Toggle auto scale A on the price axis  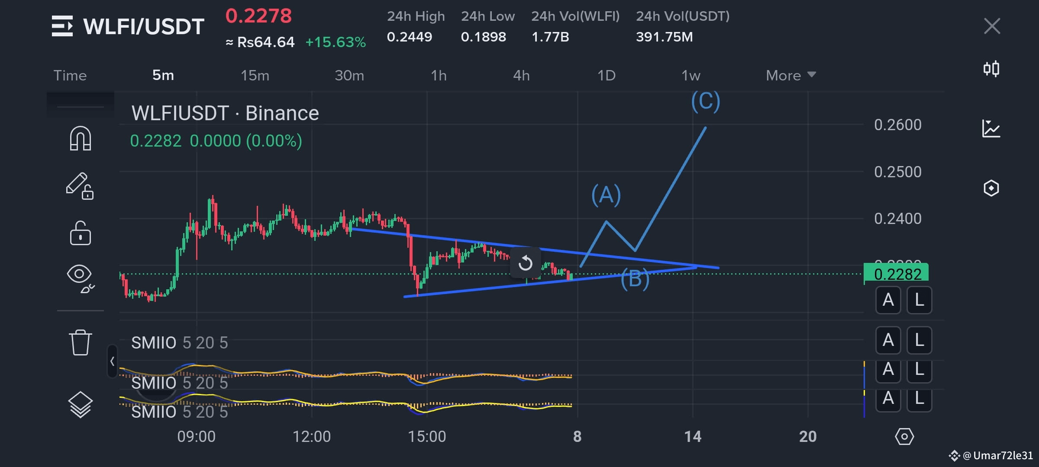pos(888,300)
